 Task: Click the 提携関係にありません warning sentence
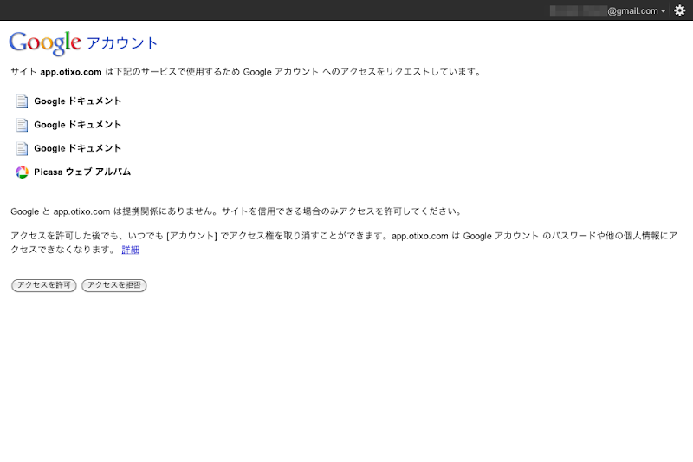coord(236,211)
